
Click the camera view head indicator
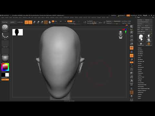pyautogui.click(x=121, y=35)
